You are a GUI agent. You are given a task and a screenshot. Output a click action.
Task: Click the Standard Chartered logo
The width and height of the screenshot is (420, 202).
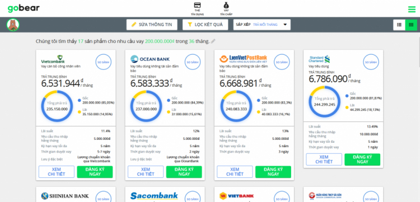click(319, 59)
